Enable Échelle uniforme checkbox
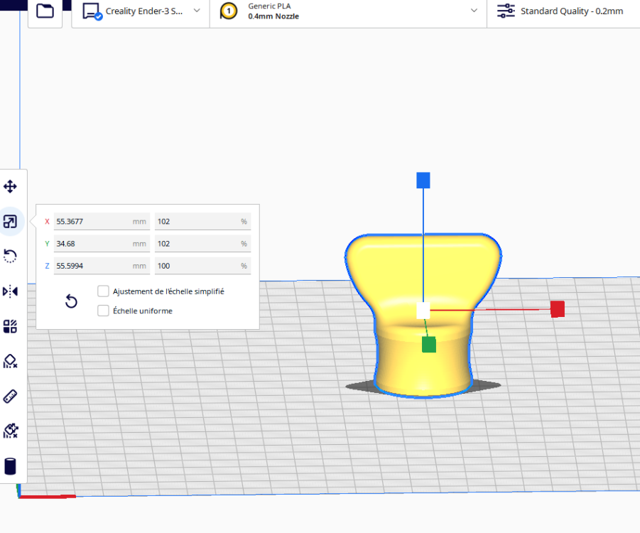 coord(103,311)
